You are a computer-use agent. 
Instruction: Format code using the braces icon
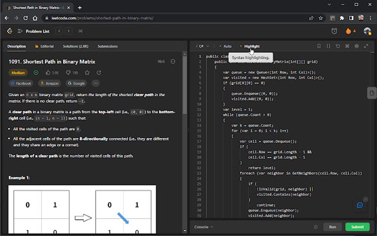pyautogui.click(x=328, y=46)
